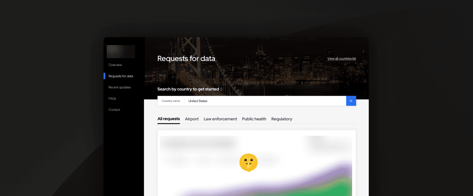Click the Requests for data heading
This screenshot has width=473, height=196.
pos(186,58)
